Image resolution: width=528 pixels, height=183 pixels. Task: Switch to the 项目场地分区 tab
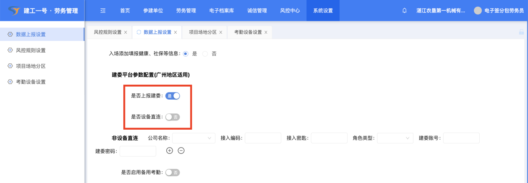coord(203,33)
